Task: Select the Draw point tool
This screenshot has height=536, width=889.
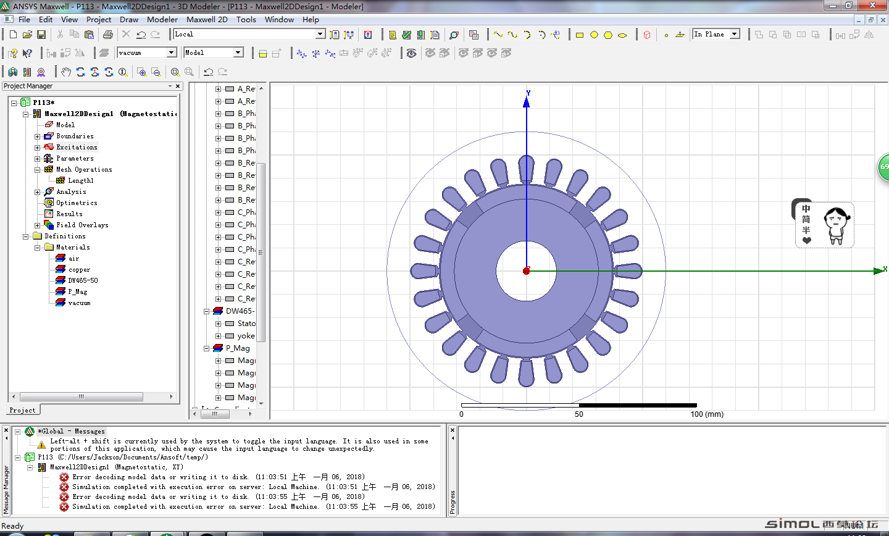Action: [x=666, y=35]
